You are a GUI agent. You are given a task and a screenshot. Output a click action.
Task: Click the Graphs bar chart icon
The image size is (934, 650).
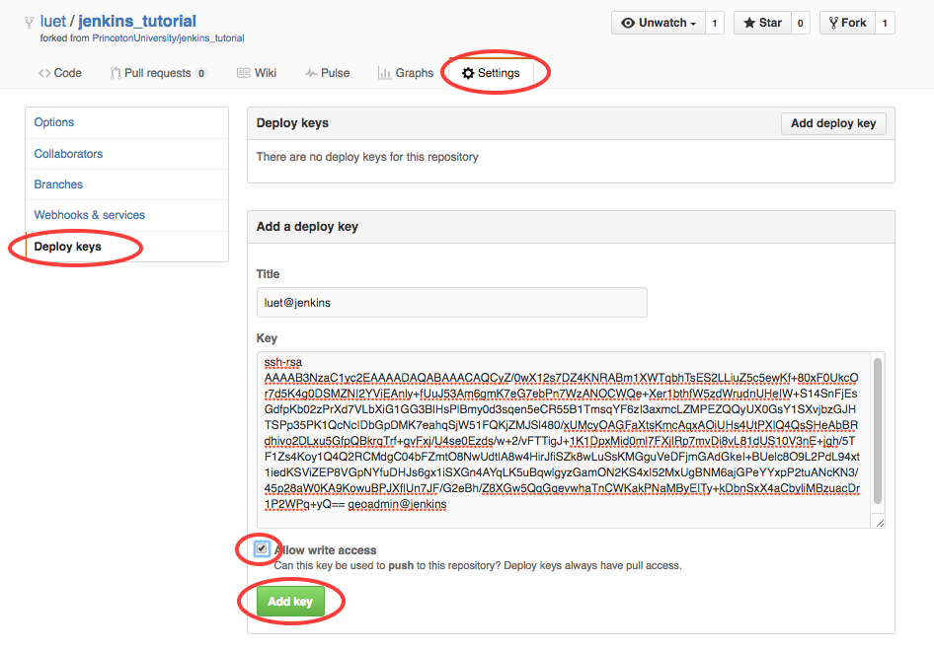pos(385,73)
